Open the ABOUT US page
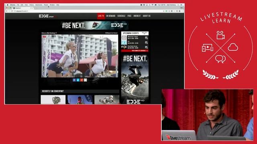The height and width of the screenshot is (144, 257). point(147,16)
